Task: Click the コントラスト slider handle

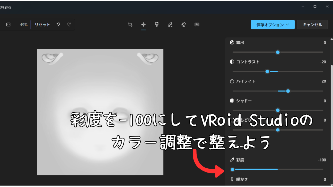Action: 267,72
